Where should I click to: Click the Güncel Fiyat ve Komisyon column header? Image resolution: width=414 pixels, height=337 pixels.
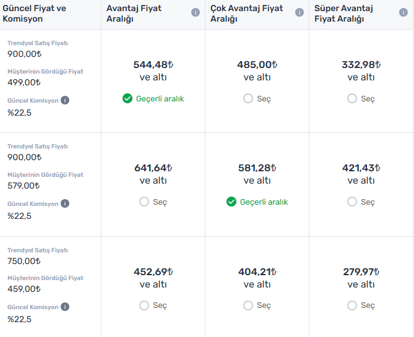click(x=34, y=14)
